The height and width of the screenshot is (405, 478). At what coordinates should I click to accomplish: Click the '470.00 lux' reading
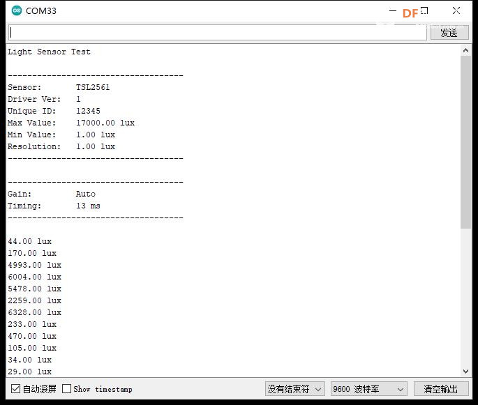click(32, 337)
